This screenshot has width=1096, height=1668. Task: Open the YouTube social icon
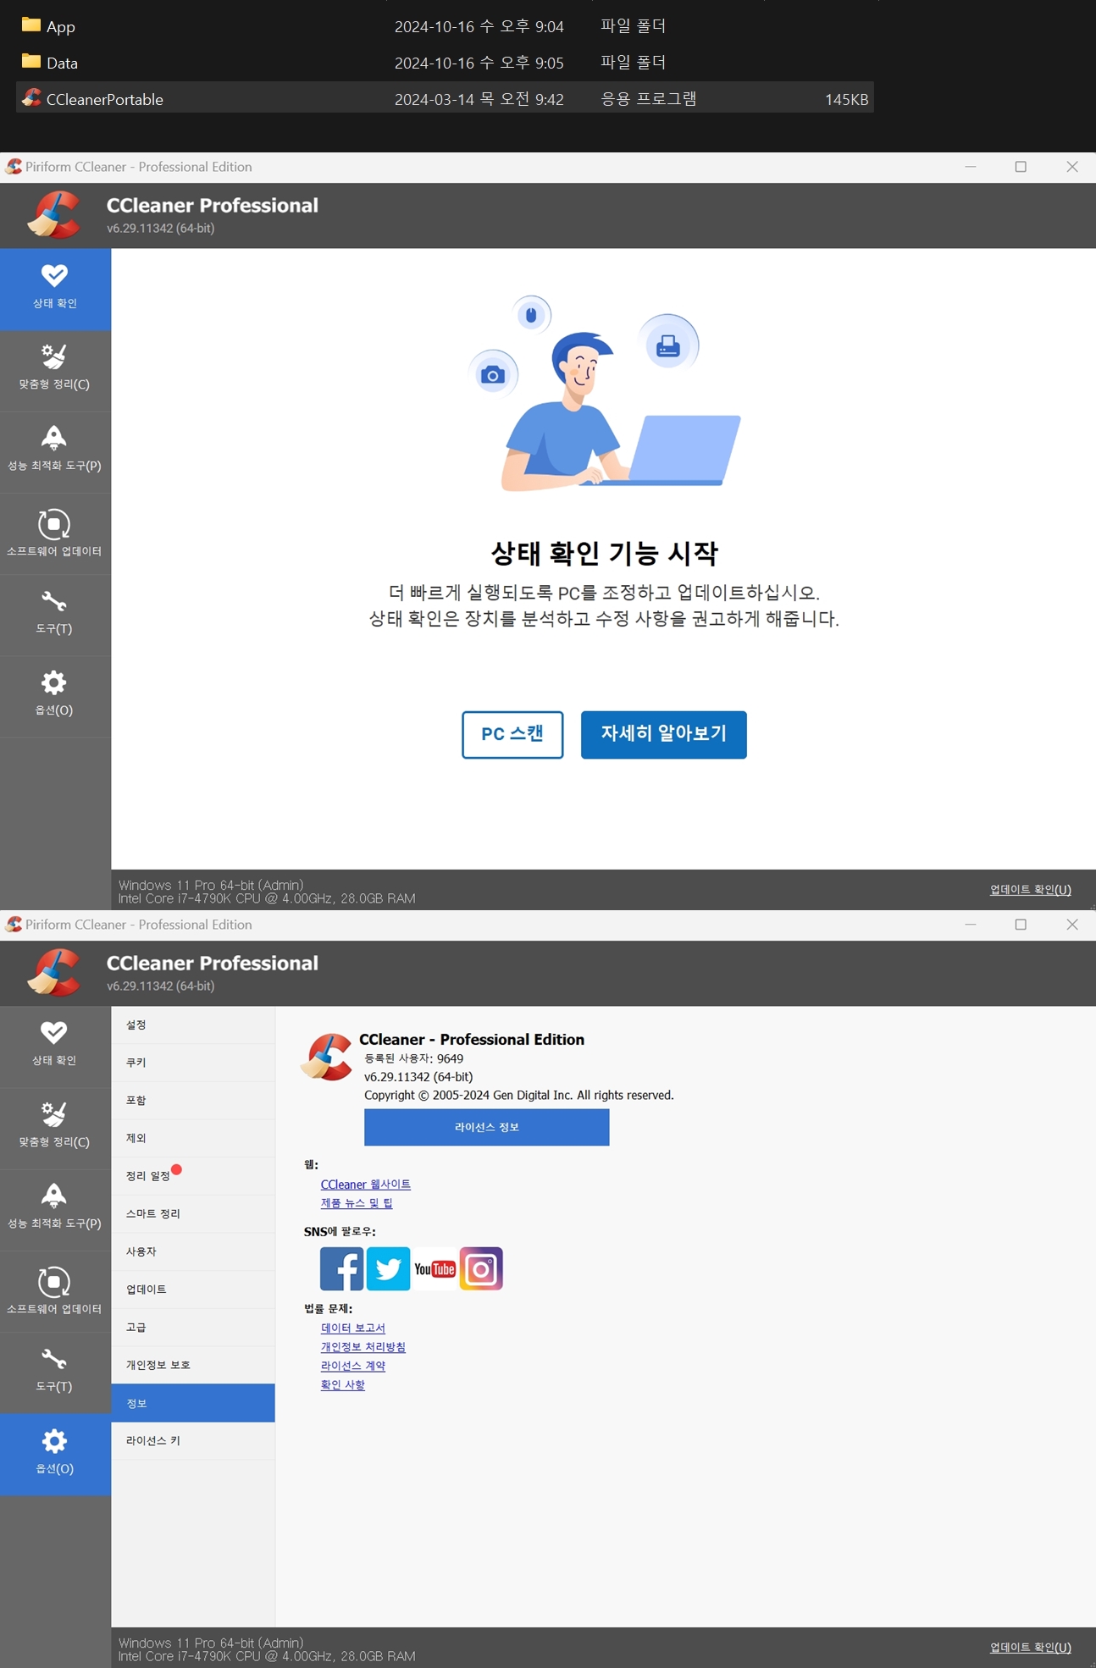(x=435, y=1268)
